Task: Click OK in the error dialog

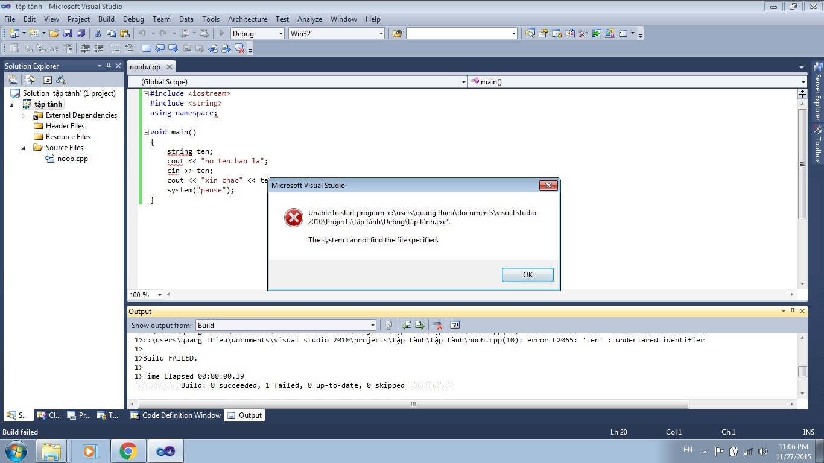Action: (527, 275)
